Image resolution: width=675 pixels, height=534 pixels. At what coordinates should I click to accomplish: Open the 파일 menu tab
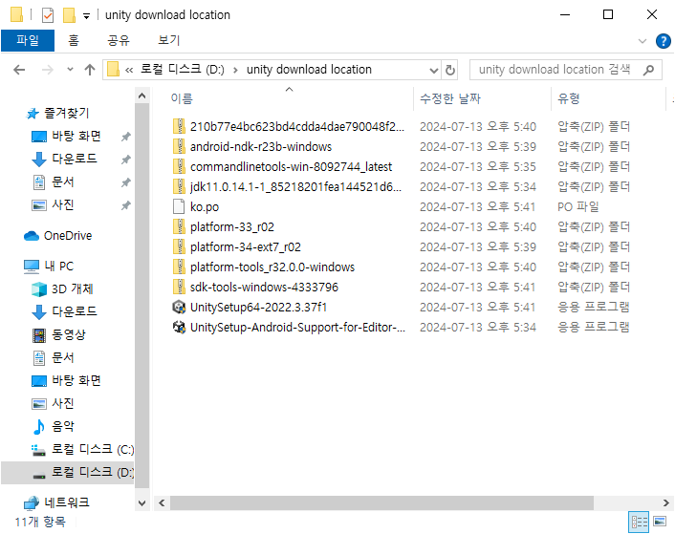click(28, 40)
